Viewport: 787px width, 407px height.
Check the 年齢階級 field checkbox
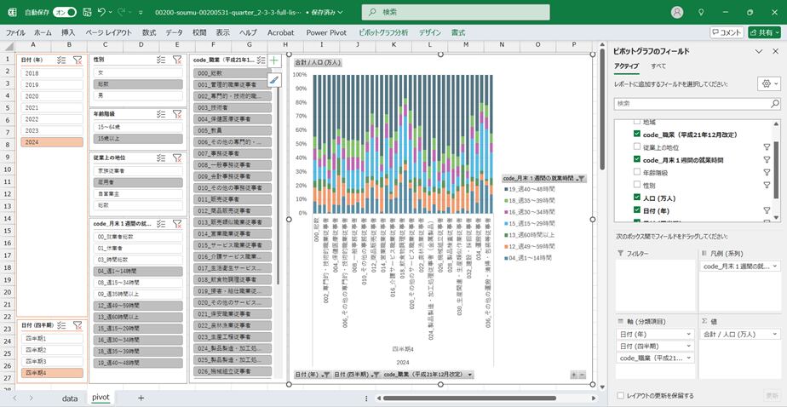637,172
